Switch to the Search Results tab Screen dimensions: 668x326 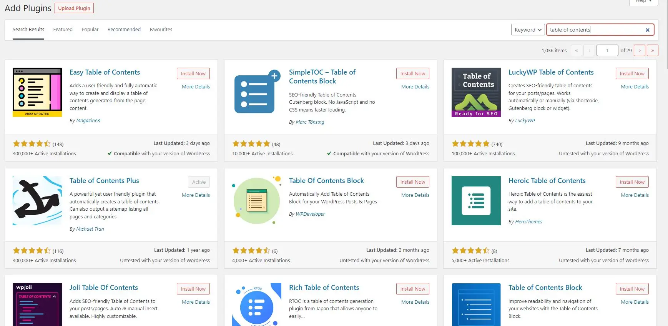pyautogui.click(x=28, y=30)
